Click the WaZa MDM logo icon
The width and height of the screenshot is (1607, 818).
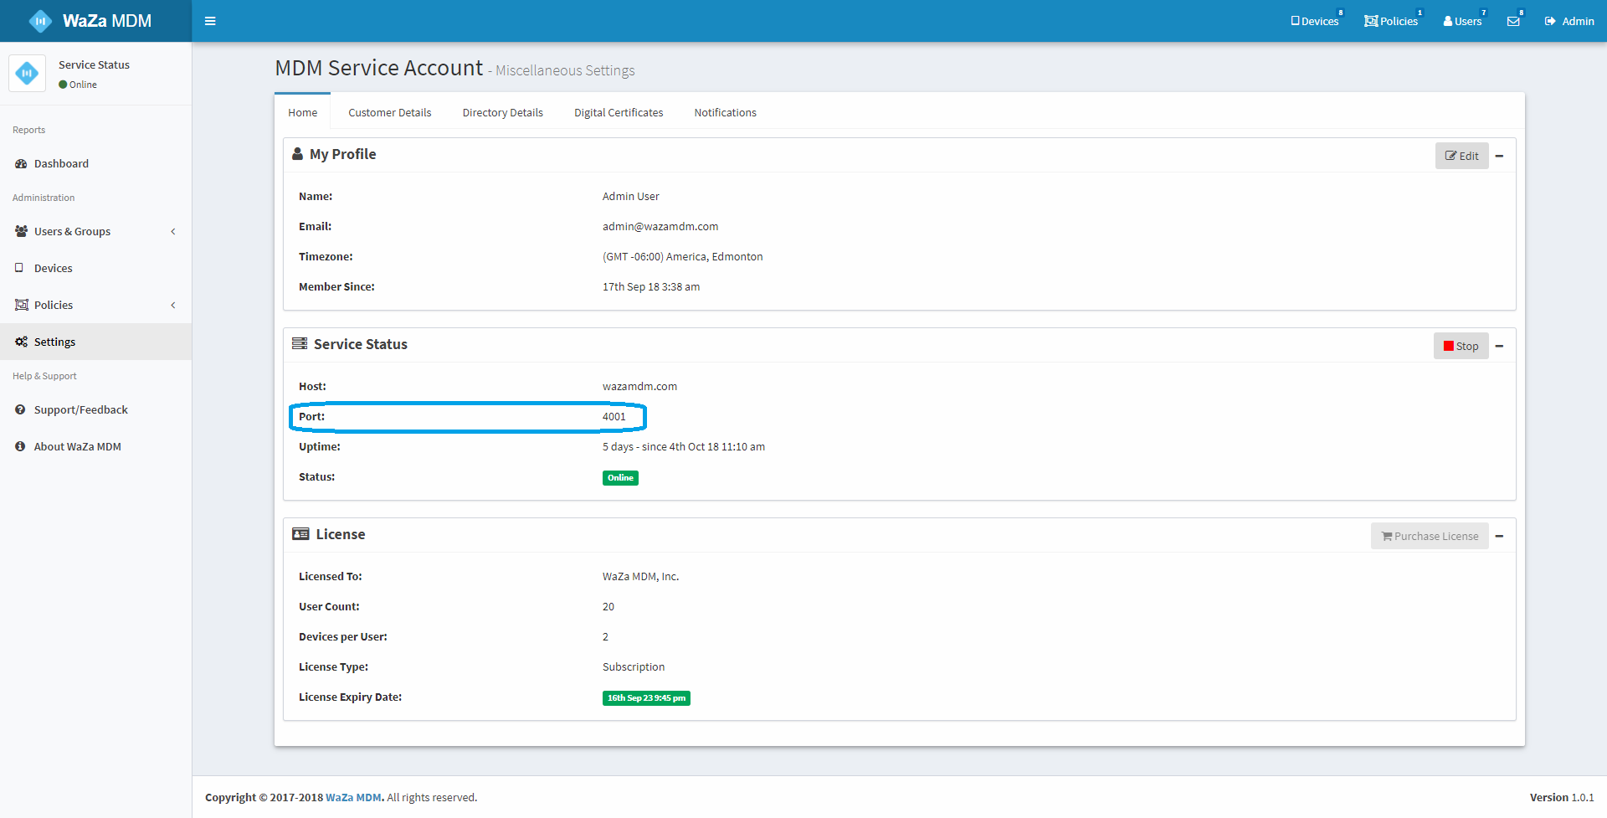point(40,21)
